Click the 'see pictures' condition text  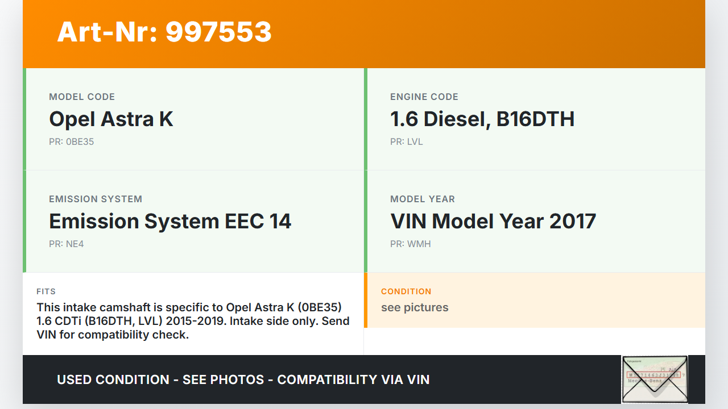tap(415, 308)
